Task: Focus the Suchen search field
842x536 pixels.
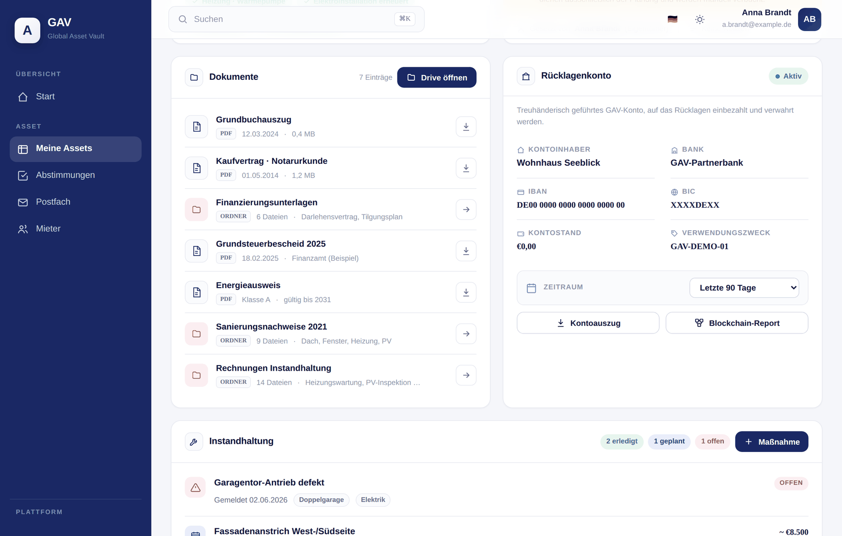Action: [296, 20]
